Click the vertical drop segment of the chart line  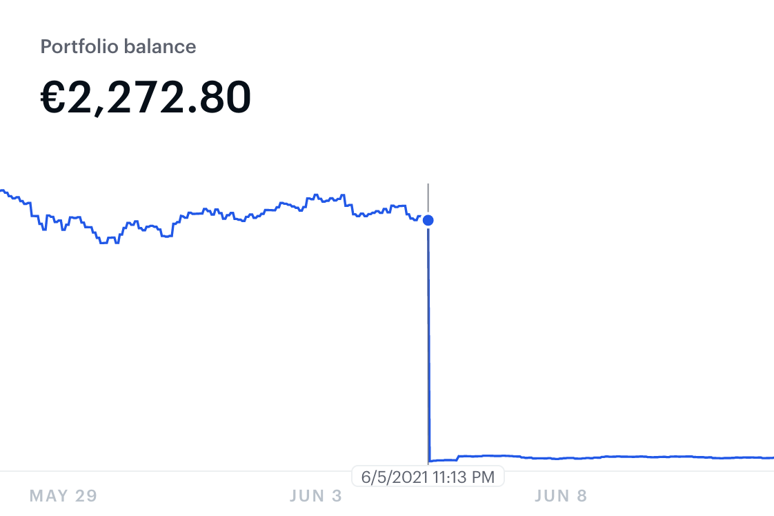(429, 345)
